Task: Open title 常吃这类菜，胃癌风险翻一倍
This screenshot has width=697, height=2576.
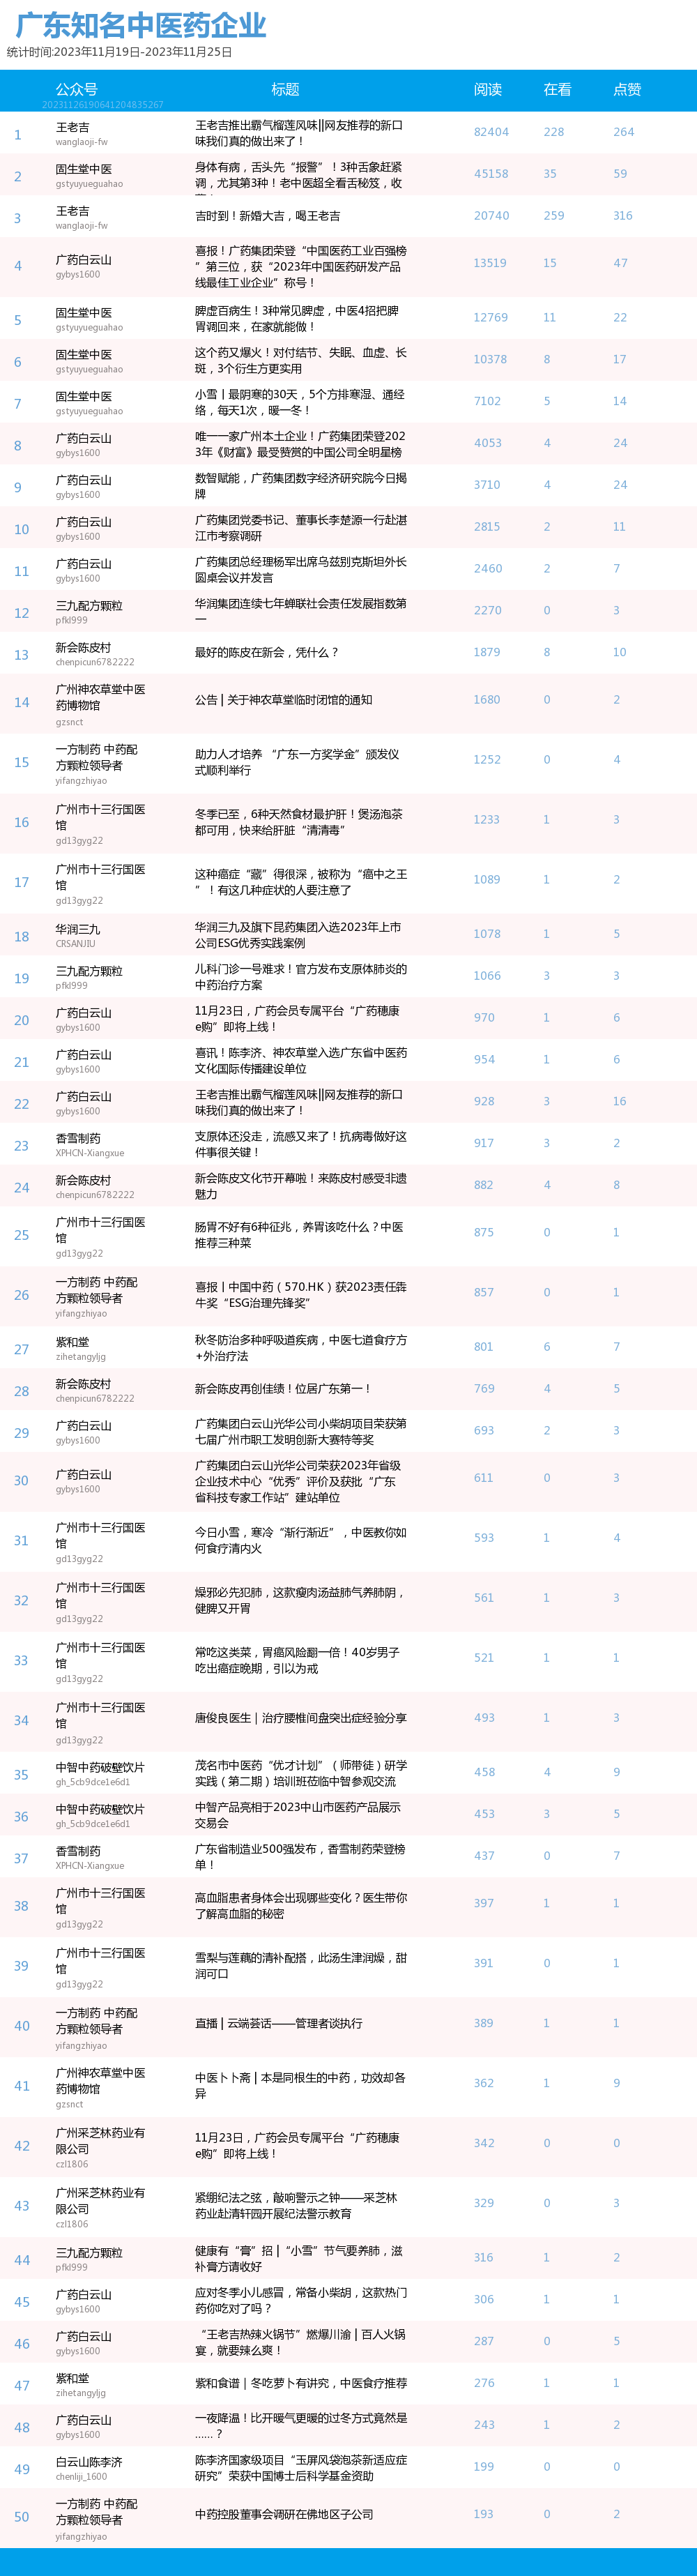Action: tap(297, 1660)
